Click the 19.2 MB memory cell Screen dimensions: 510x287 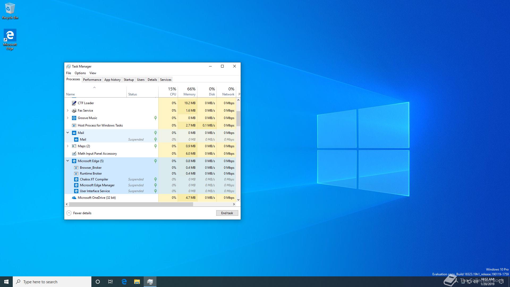click(x=188, y=103)
